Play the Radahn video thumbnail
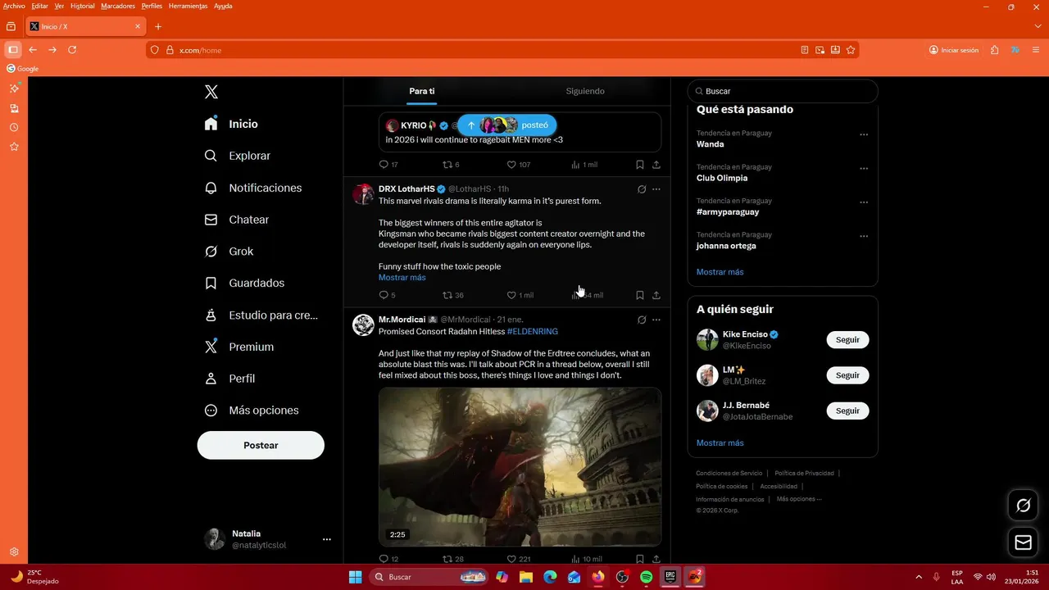The height and width of the screenshot is (590, 1049). (x=520, y=466)
